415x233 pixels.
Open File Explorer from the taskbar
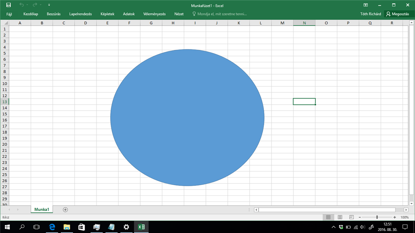[67, 227]
